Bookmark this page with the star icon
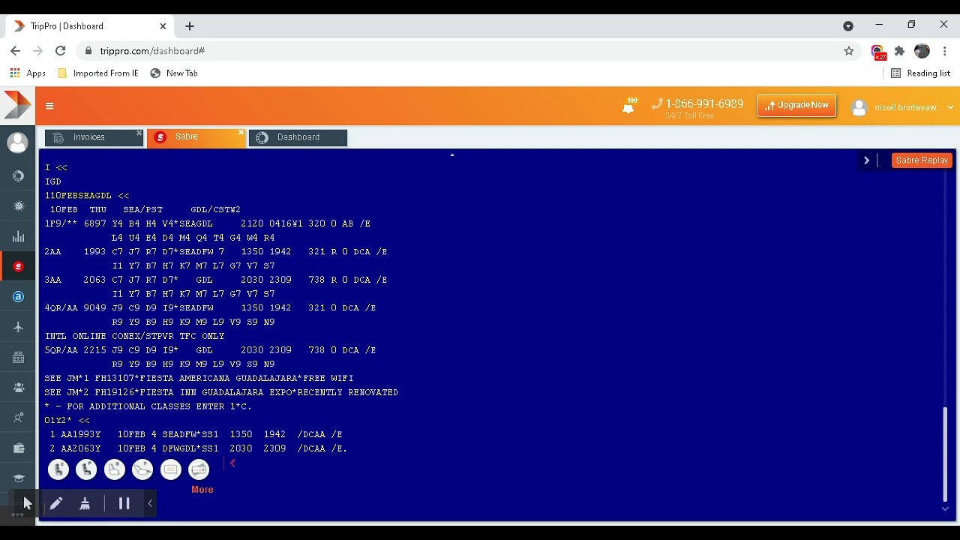 849,51
